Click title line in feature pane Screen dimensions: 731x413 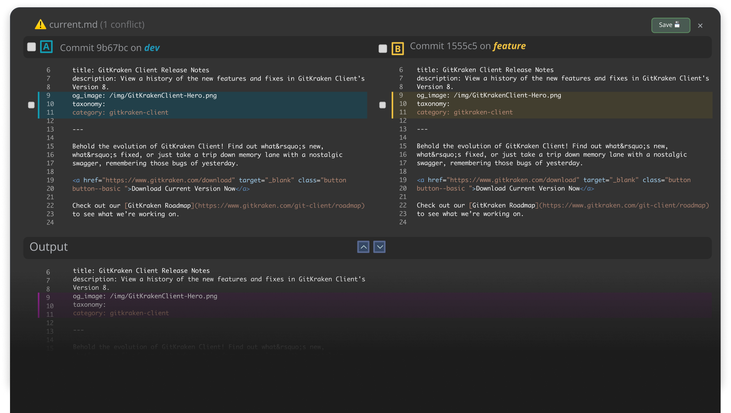click(x=485, y=70)
